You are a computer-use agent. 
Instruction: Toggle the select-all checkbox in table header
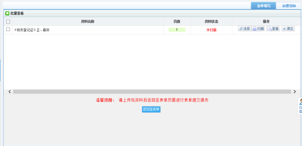[x=8, y=22]
